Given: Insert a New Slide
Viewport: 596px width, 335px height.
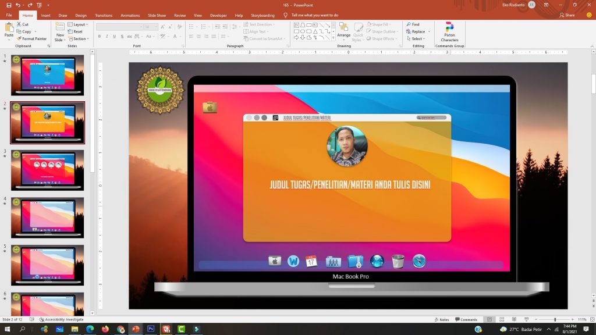Looking at the screenshot, I should 60,32.
